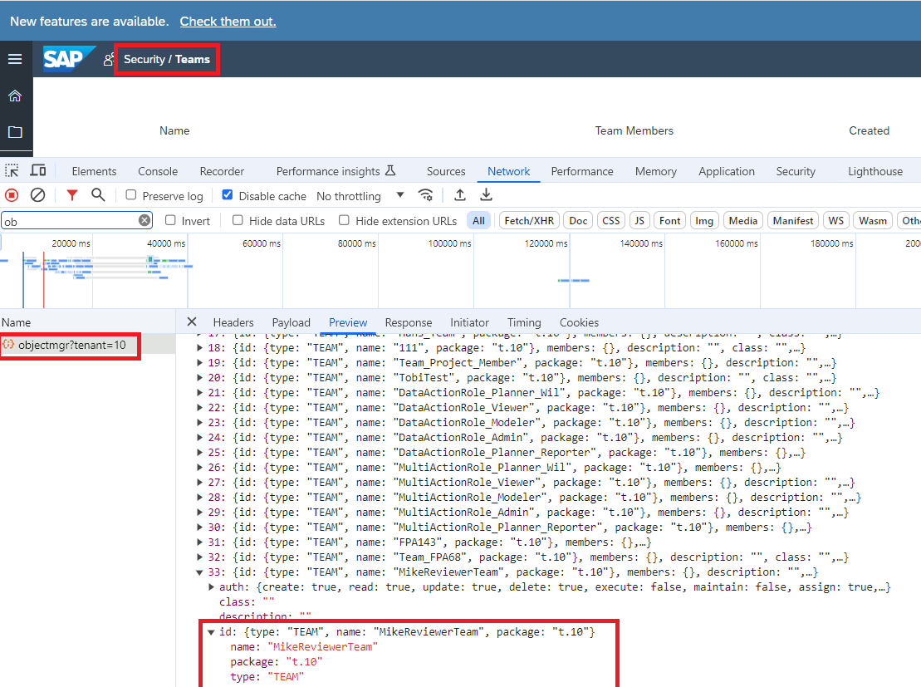The width and height of the screenshot is (921, 687).
Task: Open network conditions wifi icon
Action: pos(426,195)
